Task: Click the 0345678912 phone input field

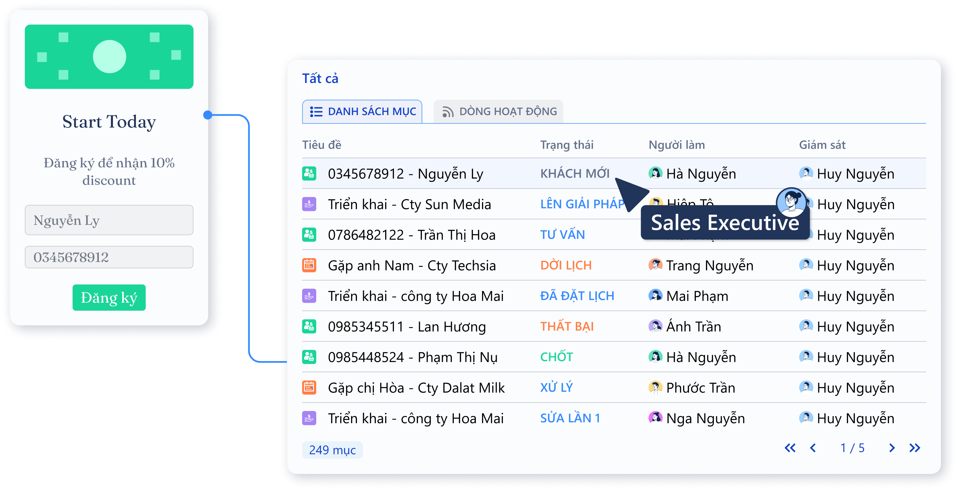Action: pyautogui.click(x=109, y=257)
